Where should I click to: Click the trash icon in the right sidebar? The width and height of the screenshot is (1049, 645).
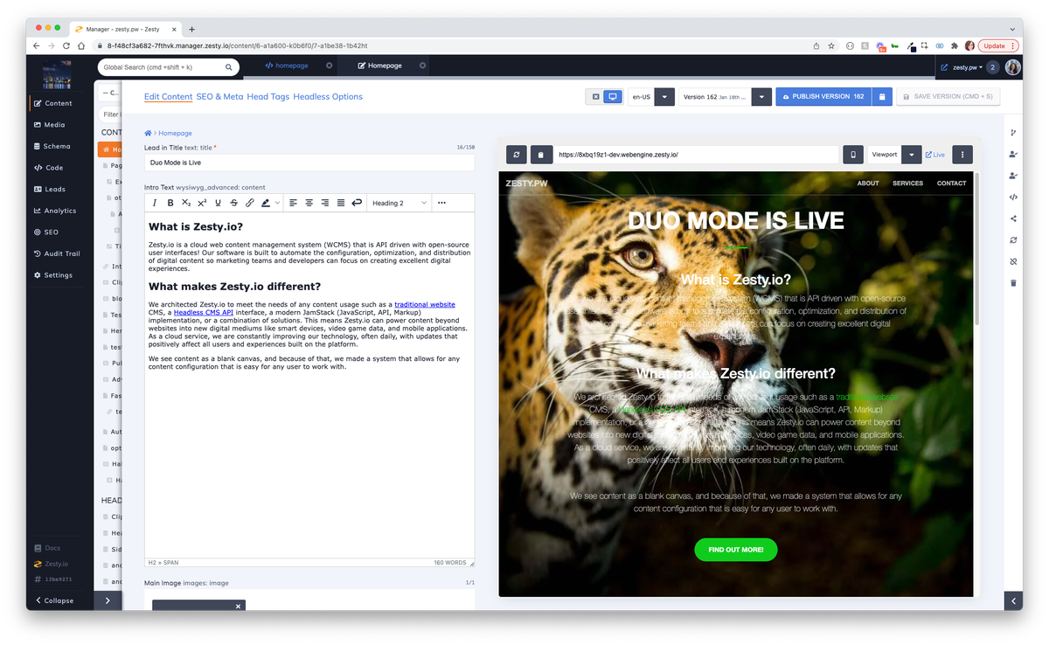(1012, 282)
